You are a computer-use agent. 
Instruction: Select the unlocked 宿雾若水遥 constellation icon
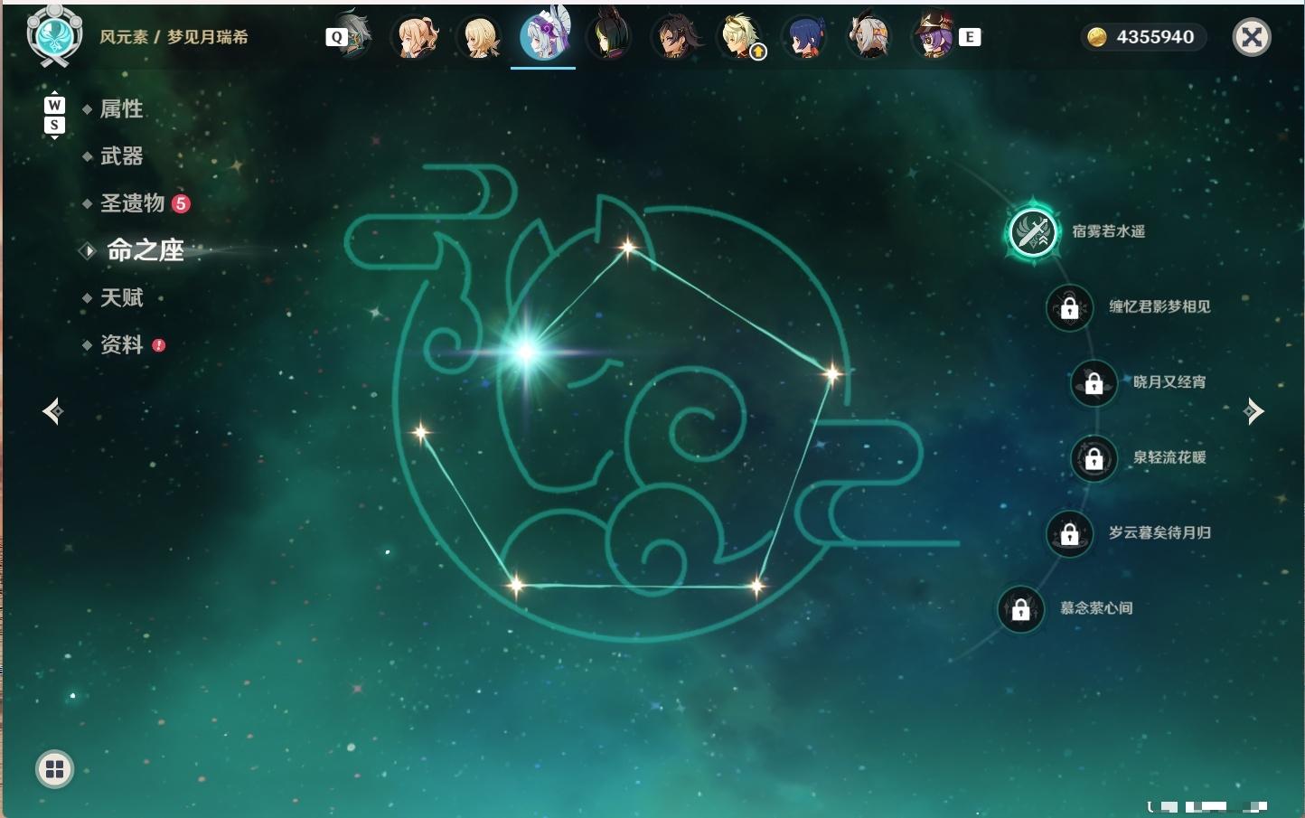pos(1032,232)
